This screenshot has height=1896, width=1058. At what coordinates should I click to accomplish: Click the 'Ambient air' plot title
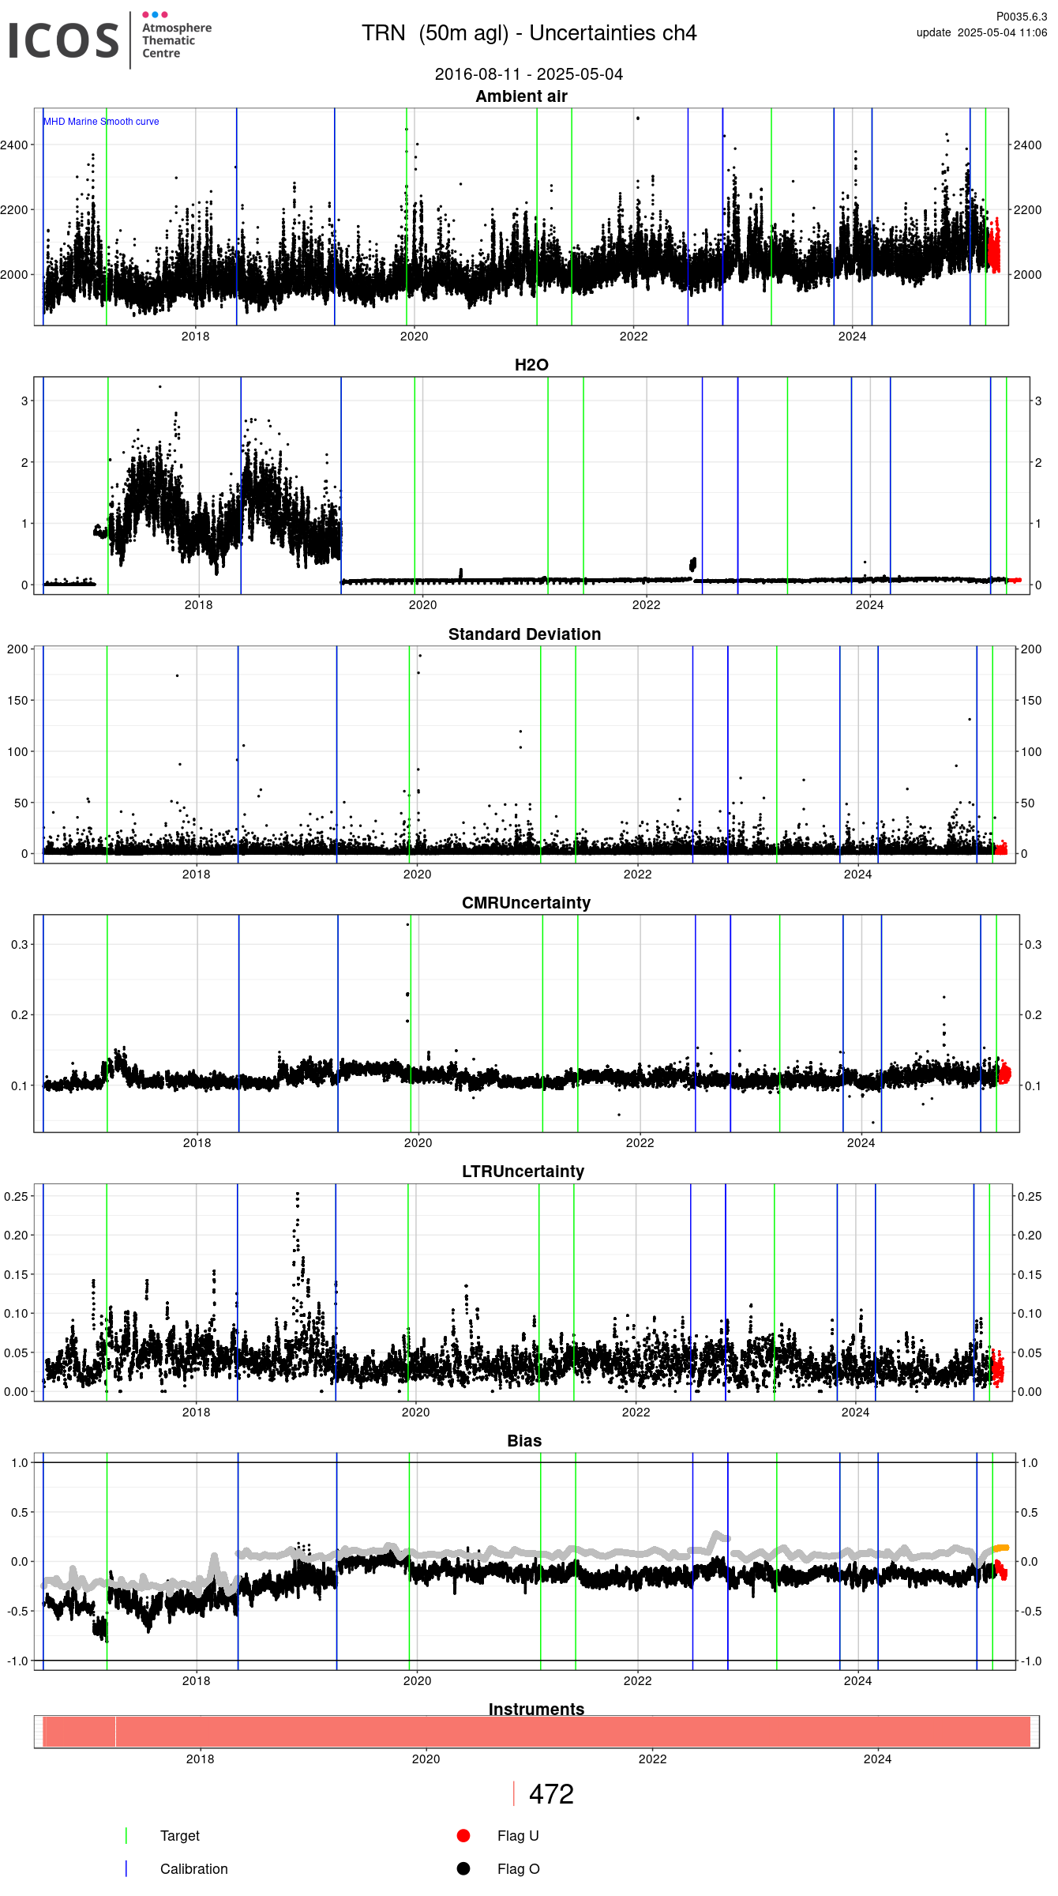click(521, 96)
